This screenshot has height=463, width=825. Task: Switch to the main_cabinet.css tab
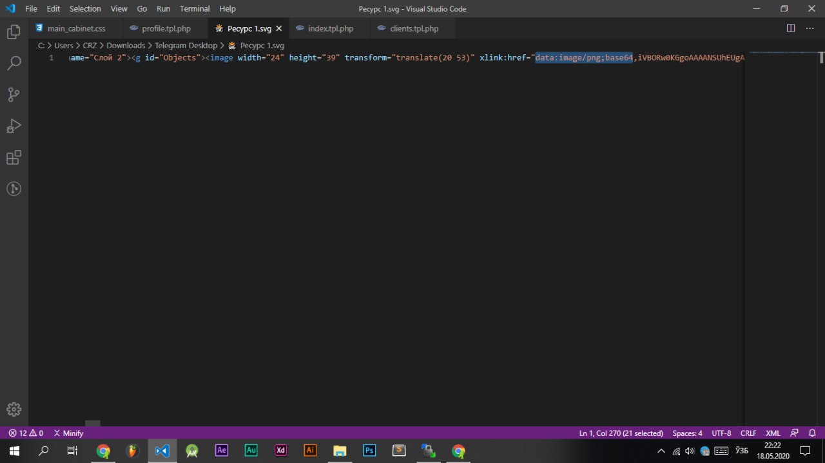76,28
